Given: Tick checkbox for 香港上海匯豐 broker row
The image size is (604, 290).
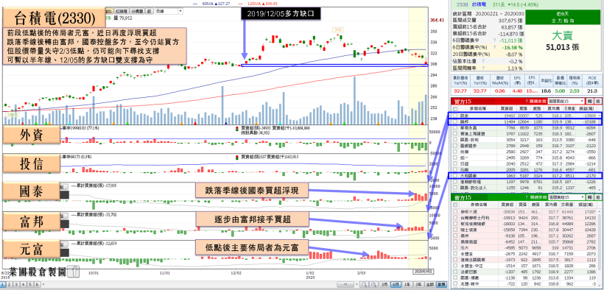Looking at the screenshot, I should pos(455,133).
